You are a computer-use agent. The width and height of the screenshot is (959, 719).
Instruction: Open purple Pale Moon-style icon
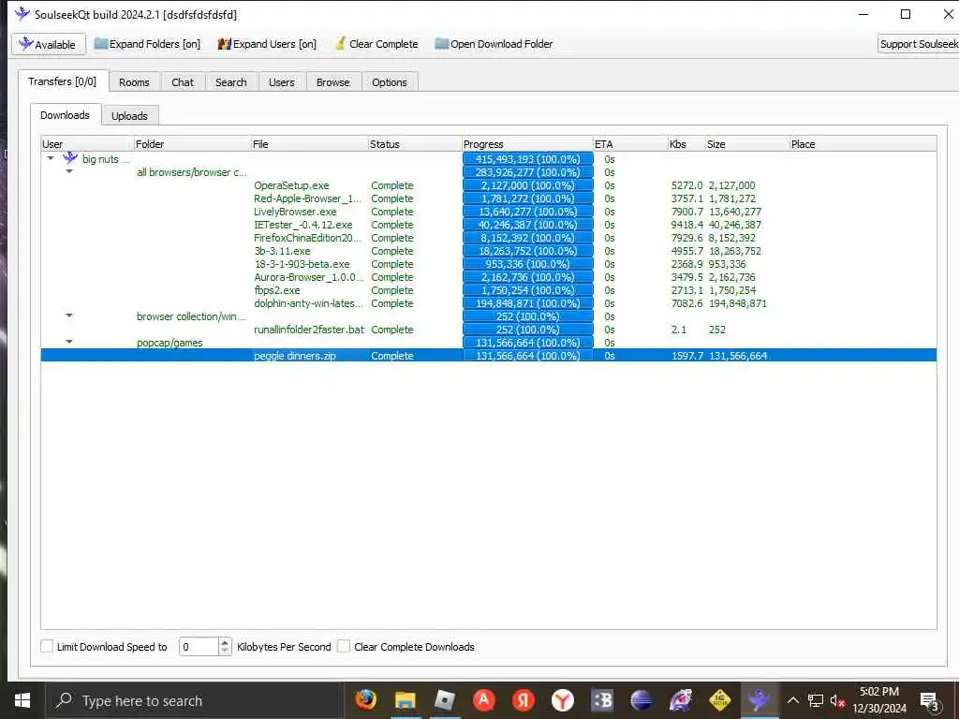click(x=681, y=700)
